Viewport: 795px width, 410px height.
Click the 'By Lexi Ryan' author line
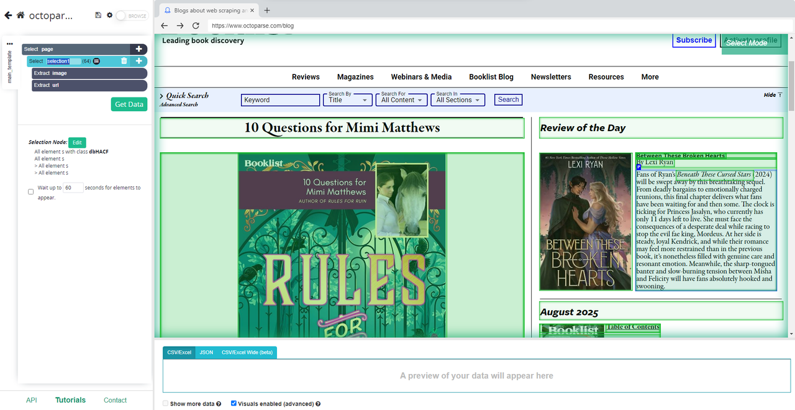tap(655, 162)
